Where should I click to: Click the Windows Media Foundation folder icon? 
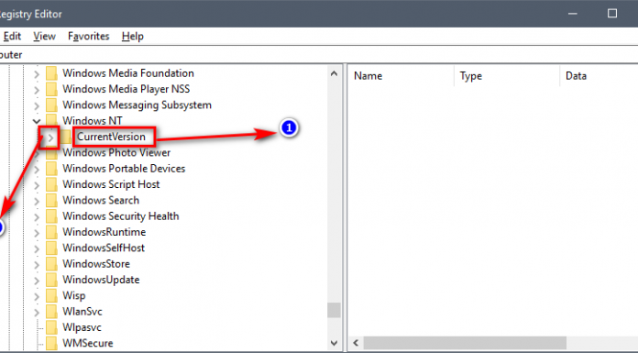pos(51,73)
